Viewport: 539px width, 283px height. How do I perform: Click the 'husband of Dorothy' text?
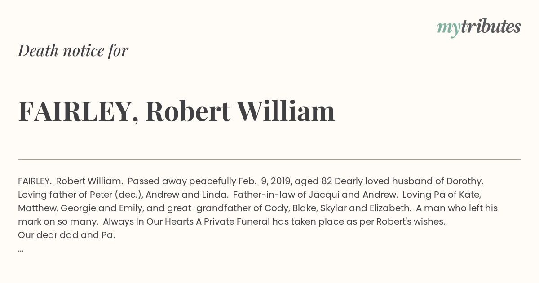pyautogui.click(x=437, y=181)
